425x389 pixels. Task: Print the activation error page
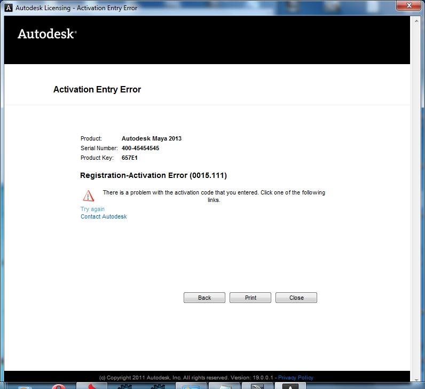click(x=250, y=298)
